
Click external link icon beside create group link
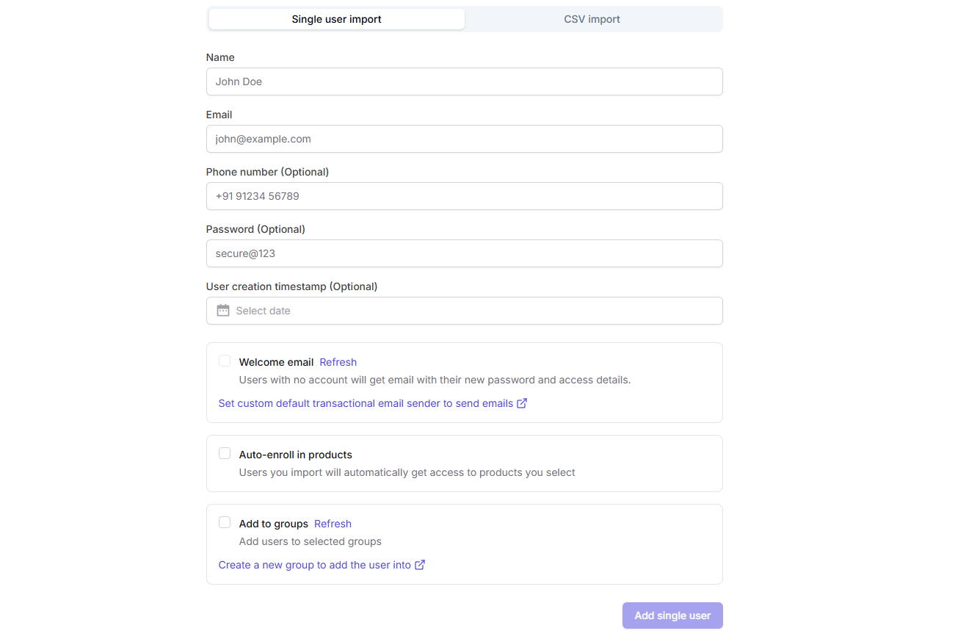pos(420,565)
